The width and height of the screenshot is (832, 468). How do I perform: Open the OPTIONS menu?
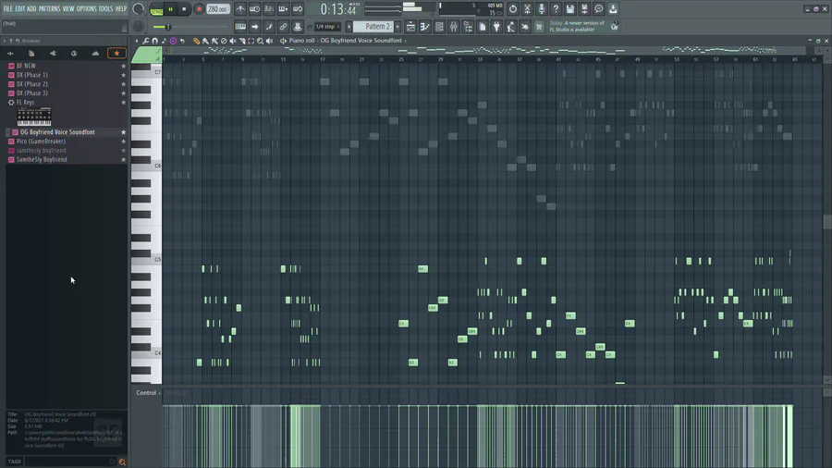pyautogui.click(x=87, y=9)
